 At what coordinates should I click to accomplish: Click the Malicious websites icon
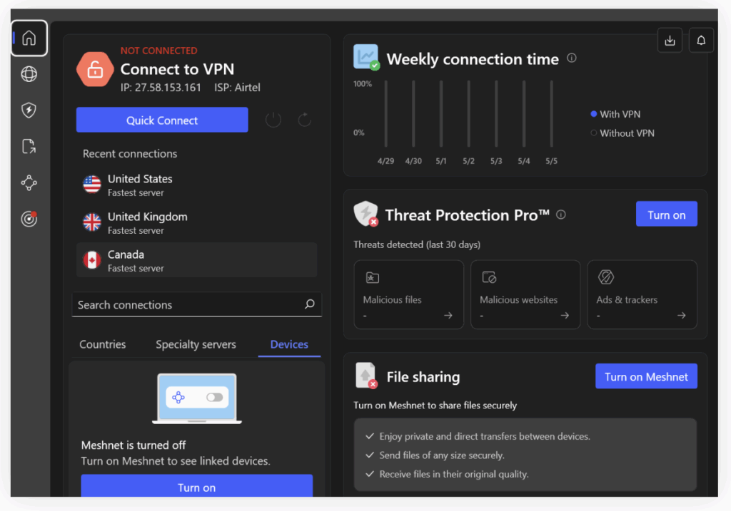pos(489,277)
